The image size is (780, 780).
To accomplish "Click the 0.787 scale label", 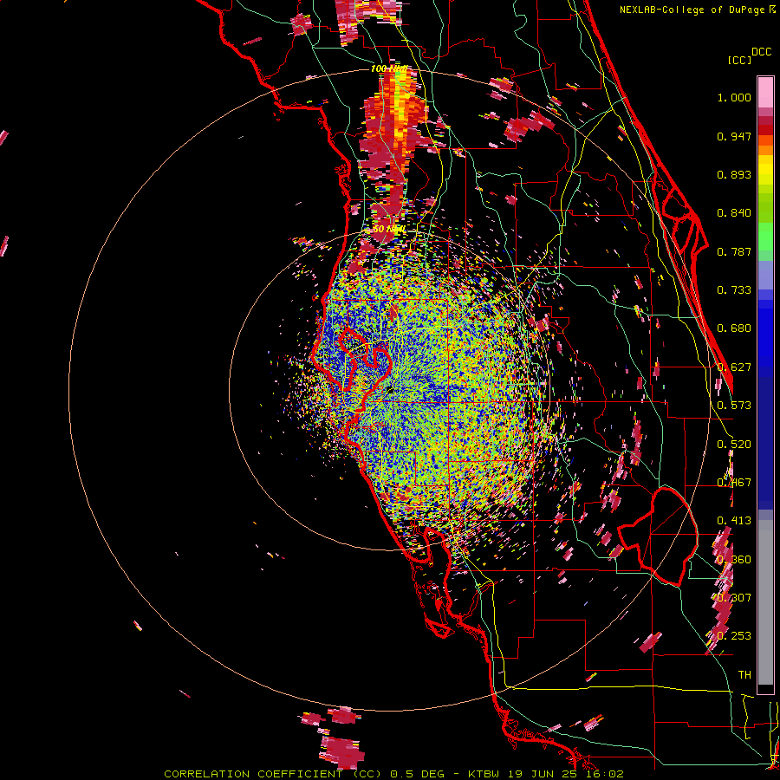I will 734,251.
